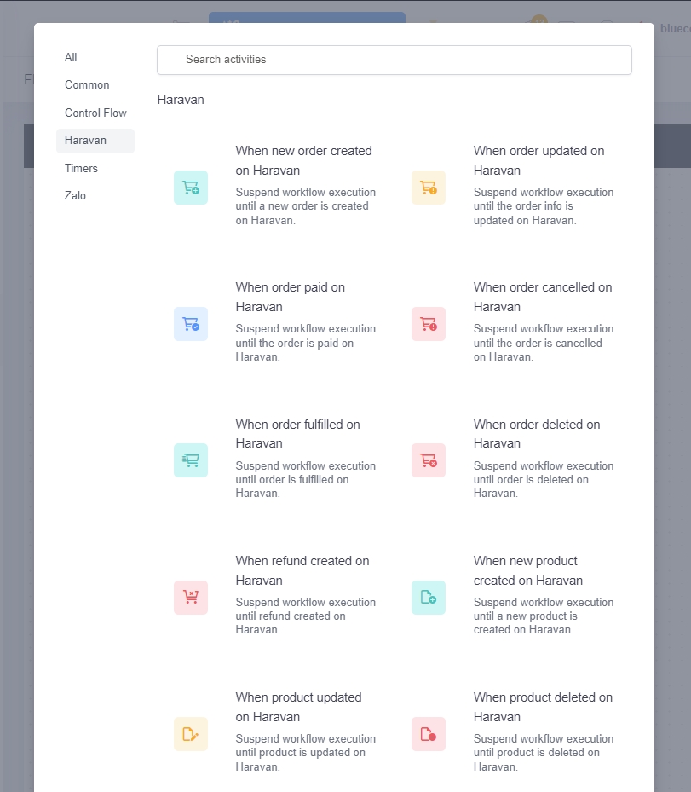The height and width of the screenshot is (792, 691).
Task: Show All activity categories
Action: (71, 57)
